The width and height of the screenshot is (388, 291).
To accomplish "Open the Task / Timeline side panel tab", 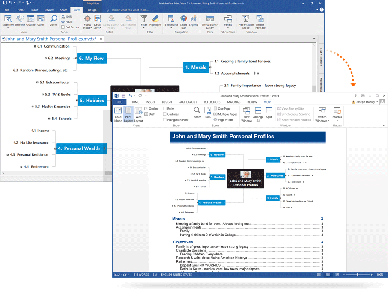I will click(x=321, y=56).
